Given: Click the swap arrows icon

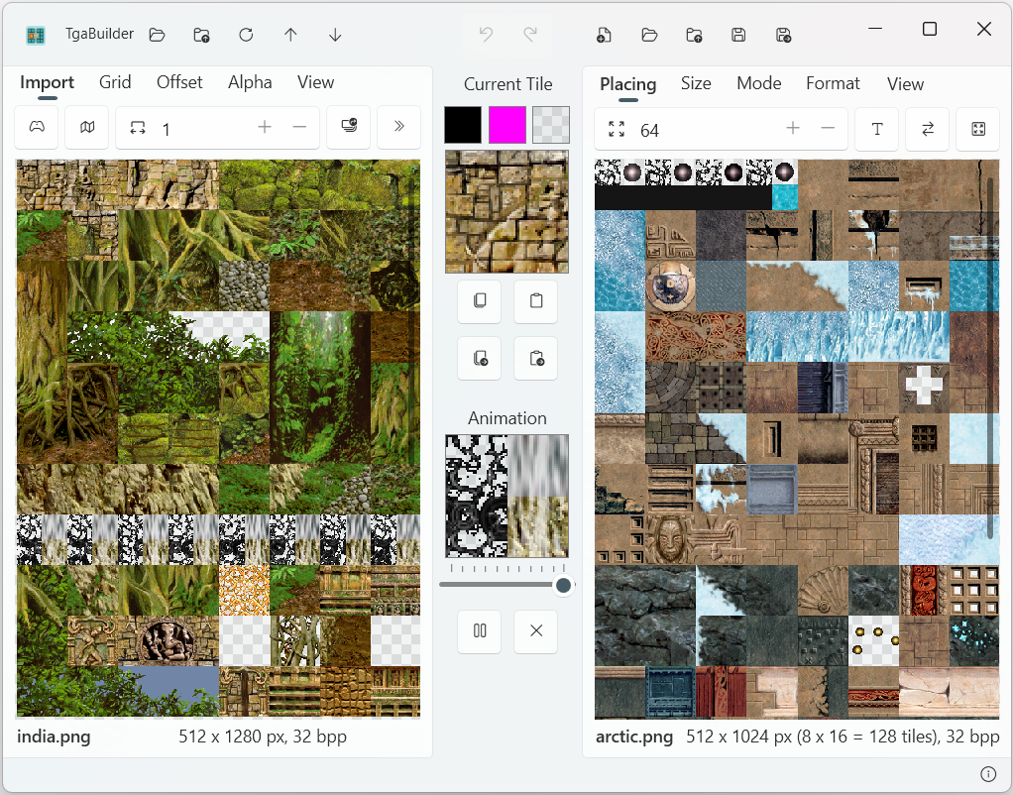Looking at the screenshot, I should 927,129.
